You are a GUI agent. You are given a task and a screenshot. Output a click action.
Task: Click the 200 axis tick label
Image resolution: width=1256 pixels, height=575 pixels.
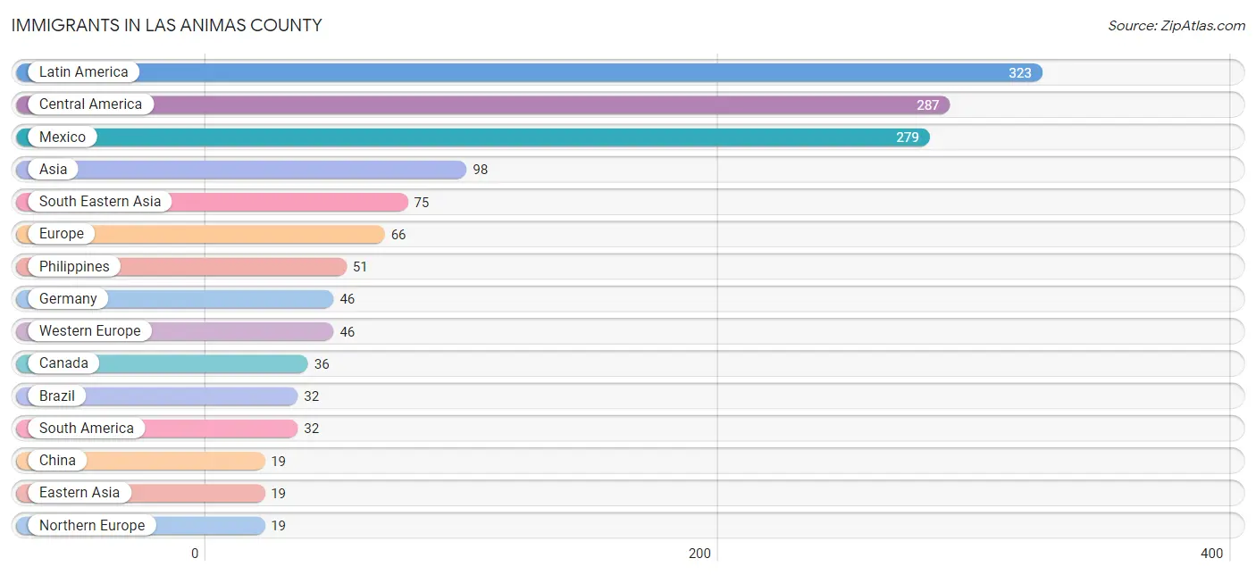[700, 554]
